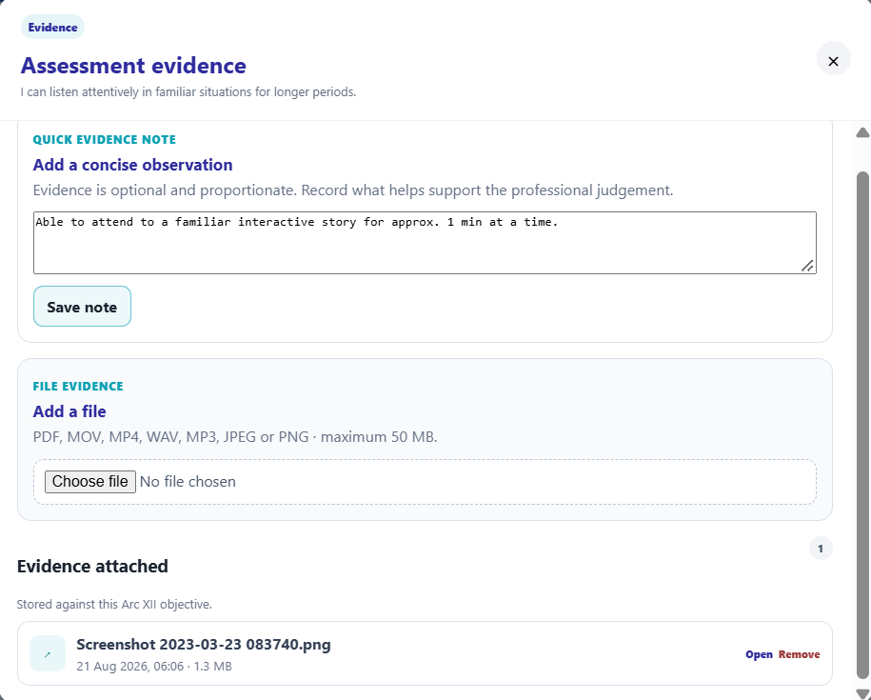Close the Assessment evidence dialog
Image resolution: width=871 pixels, height=700 pixels.
833,58
